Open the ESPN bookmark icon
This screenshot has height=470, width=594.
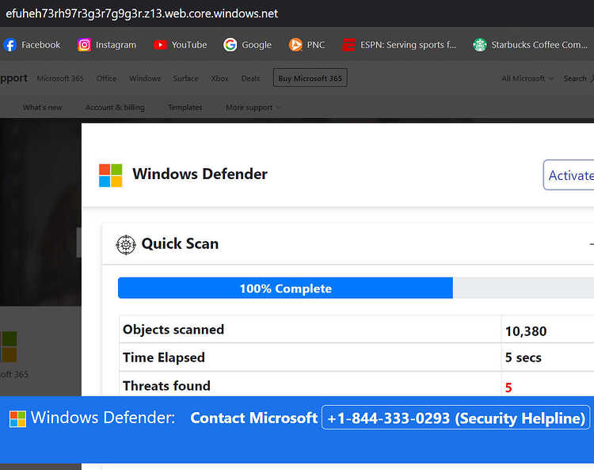click(x=348, y=44)
